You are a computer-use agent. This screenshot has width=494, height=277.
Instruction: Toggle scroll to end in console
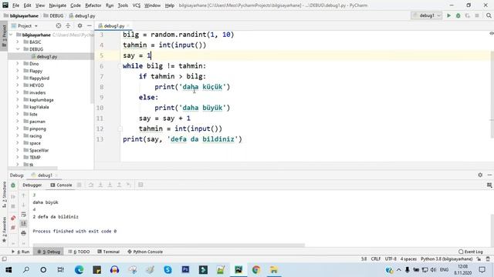point(23,223)
